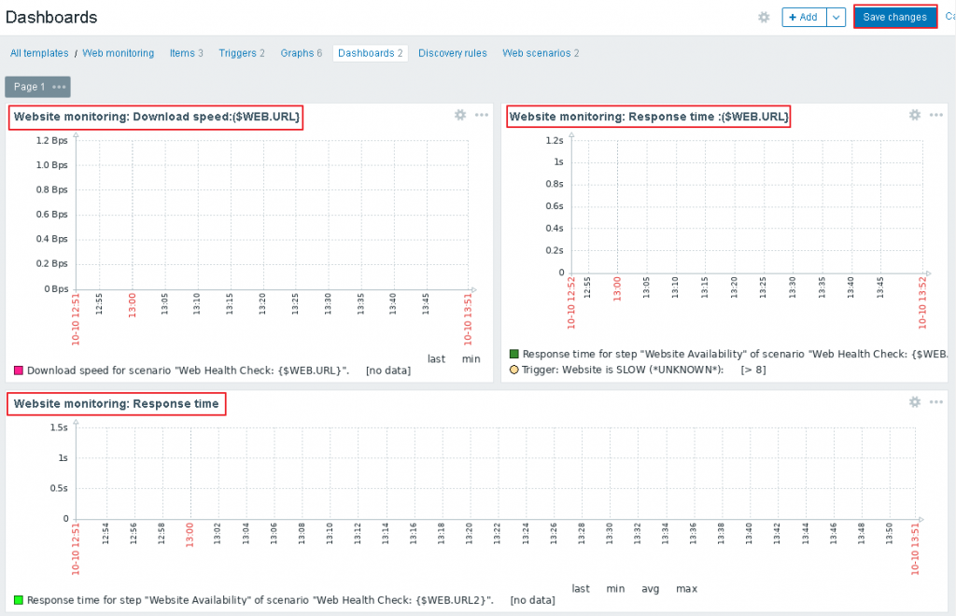The width and height of the screenshot is (956, 616).
Task: Click bright green WEB.URL2 legend swatch
Action: (19, 599)
